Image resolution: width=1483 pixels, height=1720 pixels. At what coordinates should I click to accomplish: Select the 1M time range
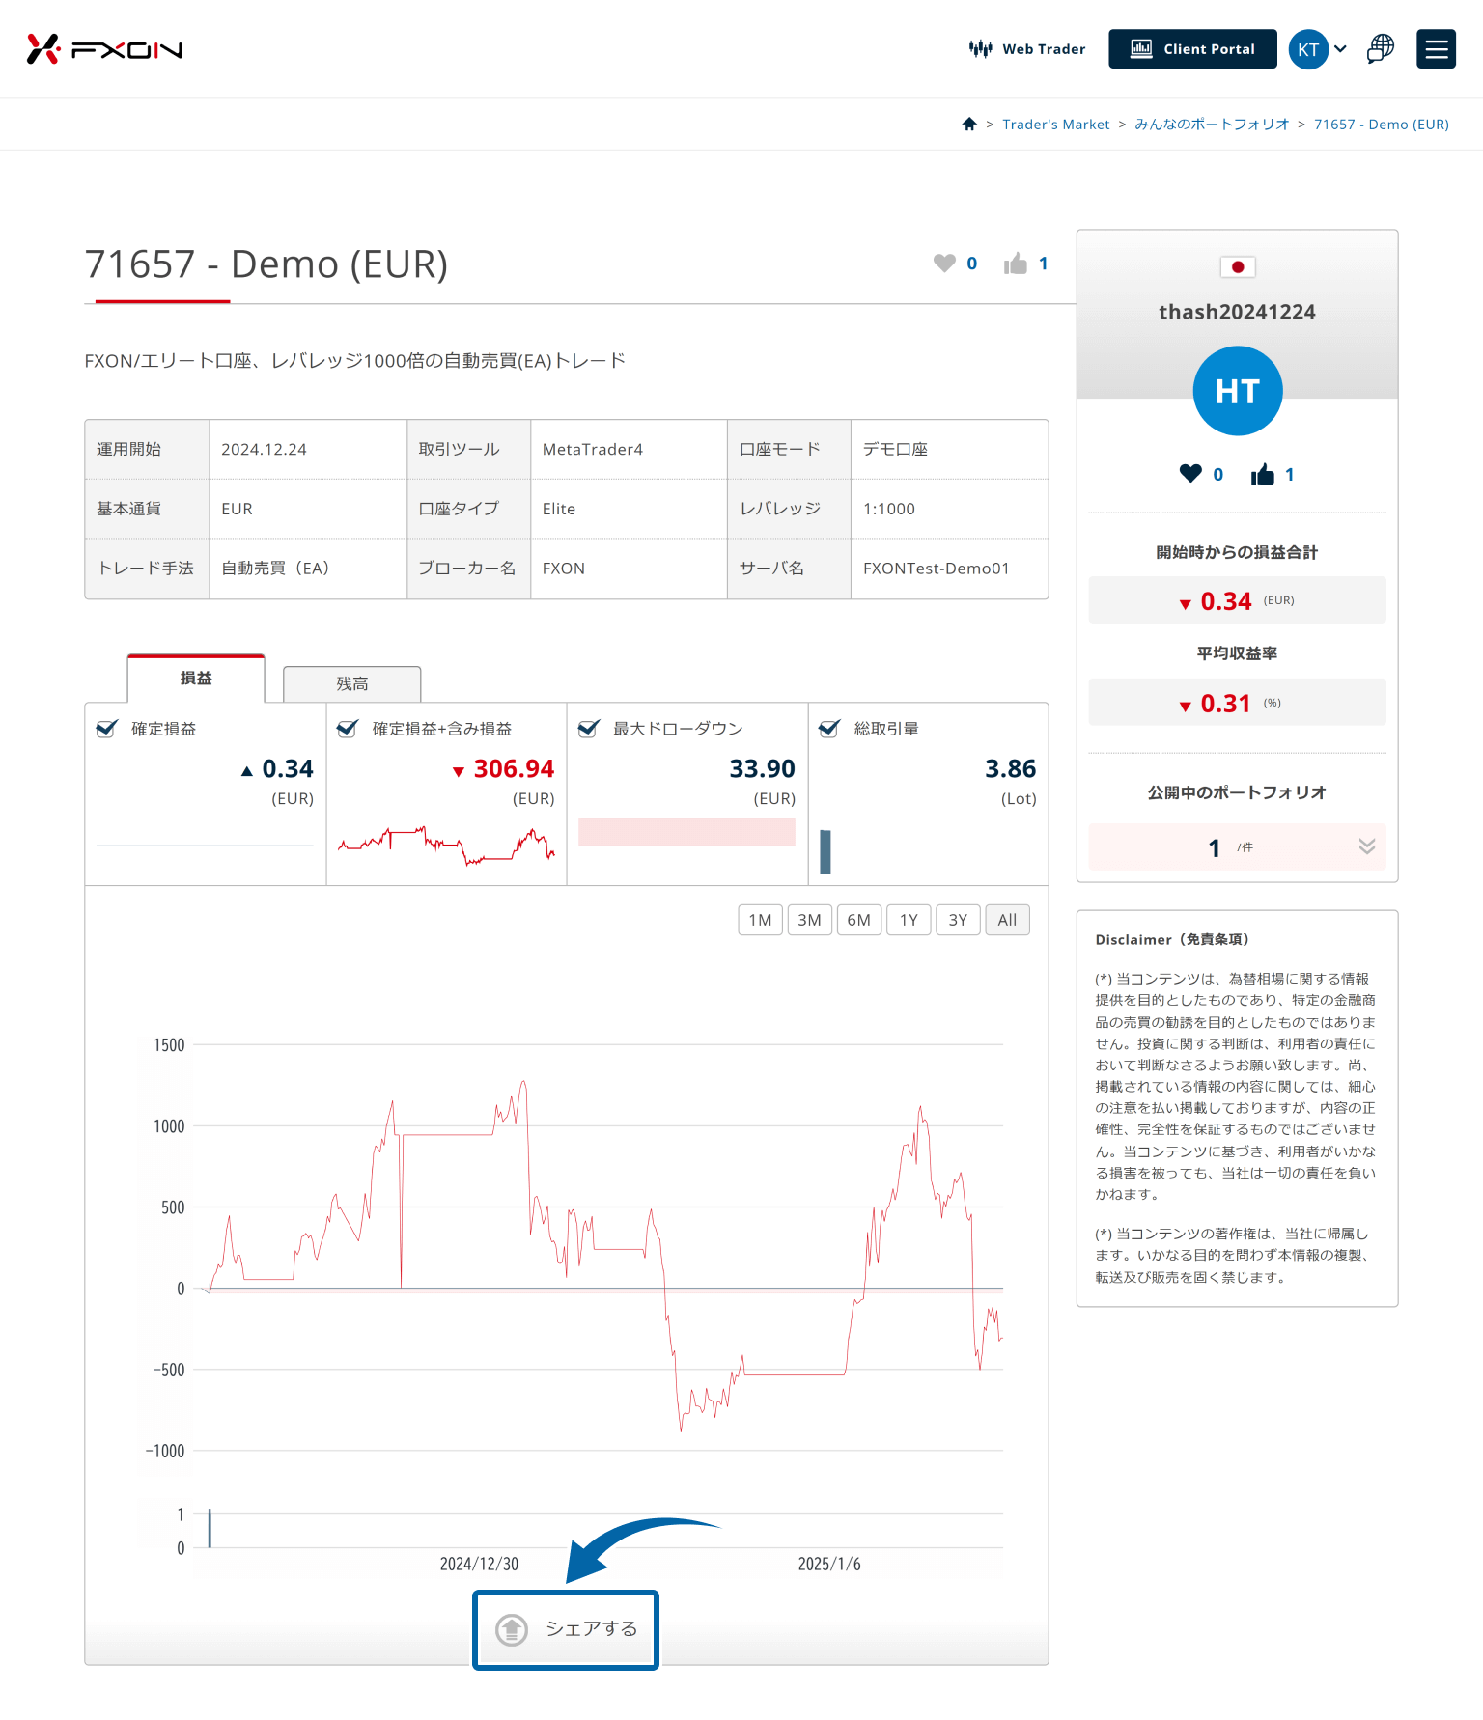pyautogui.click(x=760, y=920)
